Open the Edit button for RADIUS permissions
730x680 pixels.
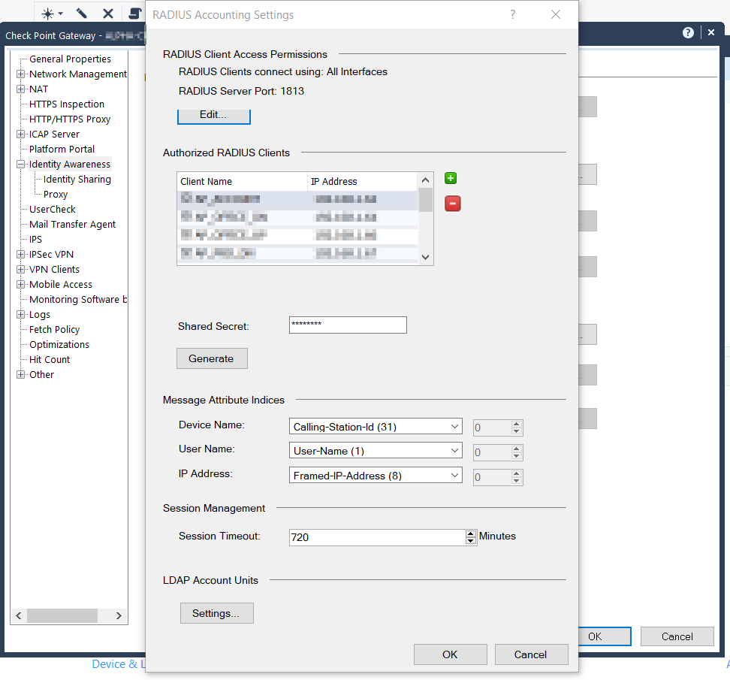(214, 116)
